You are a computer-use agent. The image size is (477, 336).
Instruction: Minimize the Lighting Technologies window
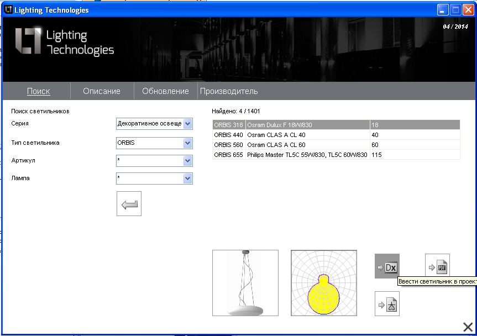pos(443,10)
